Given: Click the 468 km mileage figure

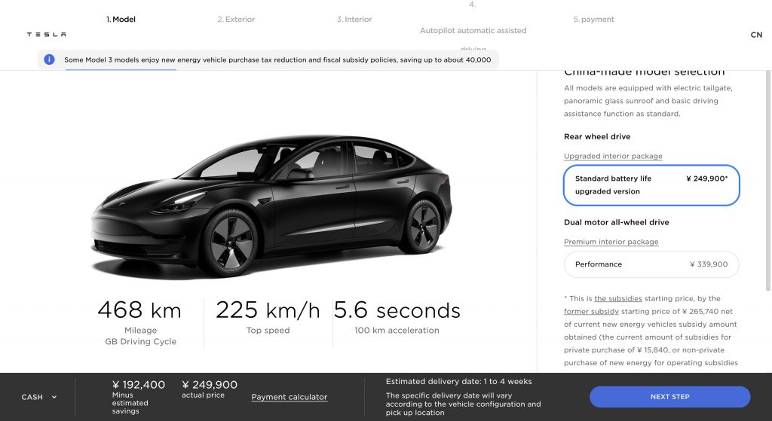Looking at the screenshot, I should tap(139, 310).
